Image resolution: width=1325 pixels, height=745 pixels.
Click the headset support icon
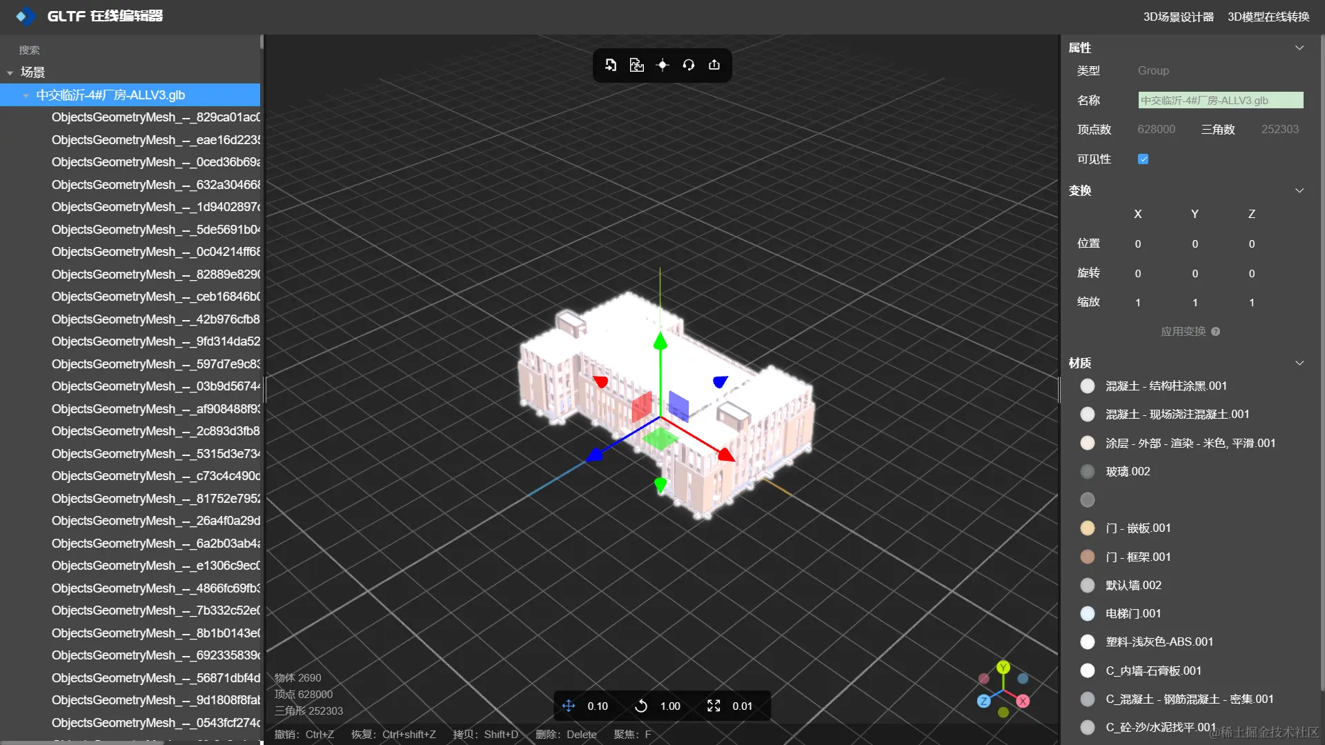pyautogui.click(x=688, y=65)
